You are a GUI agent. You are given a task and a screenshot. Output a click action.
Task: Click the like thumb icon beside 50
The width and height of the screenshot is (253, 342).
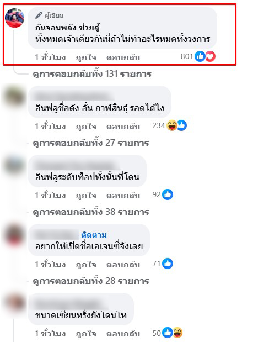pyautogui.click(x=168, y=333)
